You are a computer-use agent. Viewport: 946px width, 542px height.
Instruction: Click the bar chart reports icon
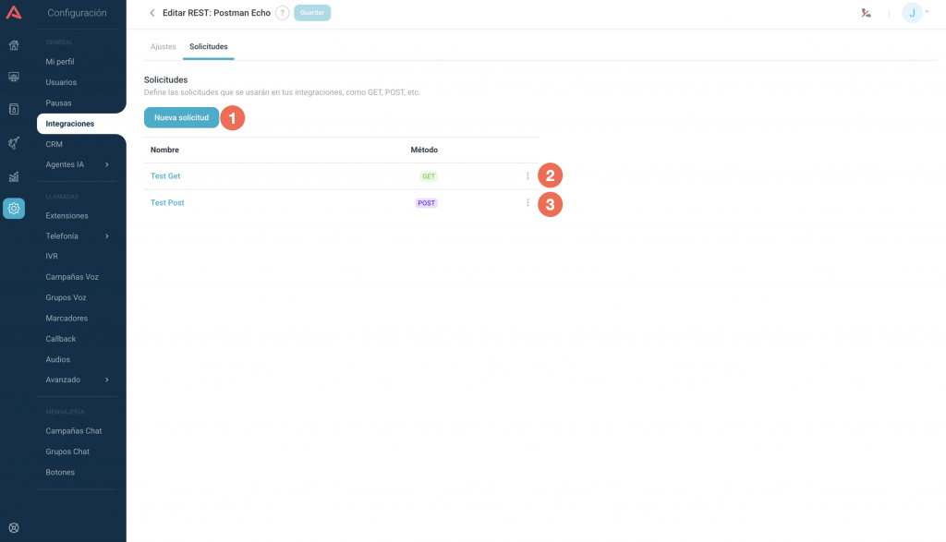(x=14, y=176)
